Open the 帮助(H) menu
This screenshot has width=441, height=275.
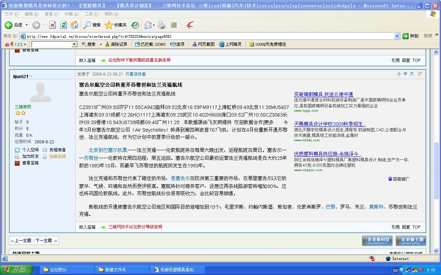point(111,14)
